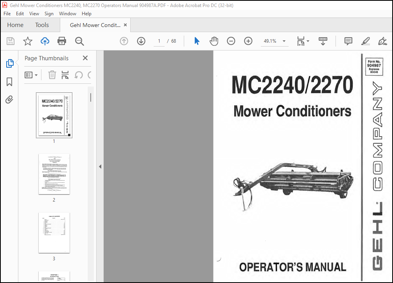Image resolution: width=393 pixels, height=283 pixels.
Task: Close the Page Thumbnails panel
Action: point(85,58)
